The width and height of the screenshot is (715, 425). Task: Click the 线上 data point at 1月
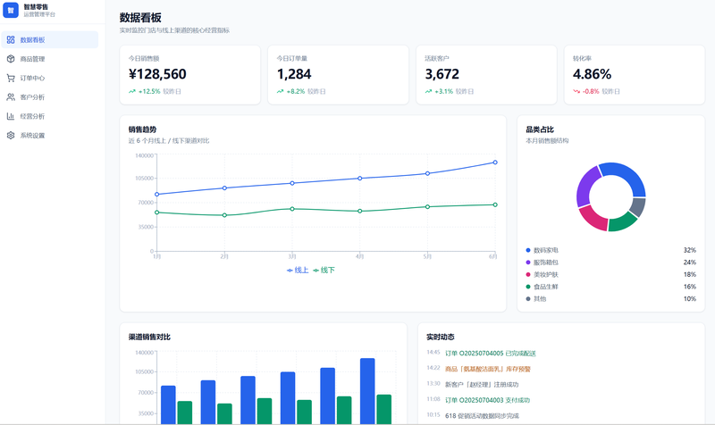tap(157, 194)
